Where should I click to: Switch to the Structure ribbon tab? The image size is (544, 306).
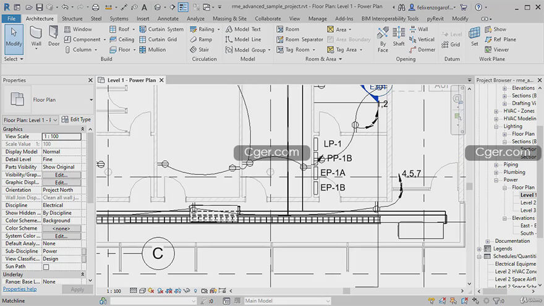(x=72, y=19)
